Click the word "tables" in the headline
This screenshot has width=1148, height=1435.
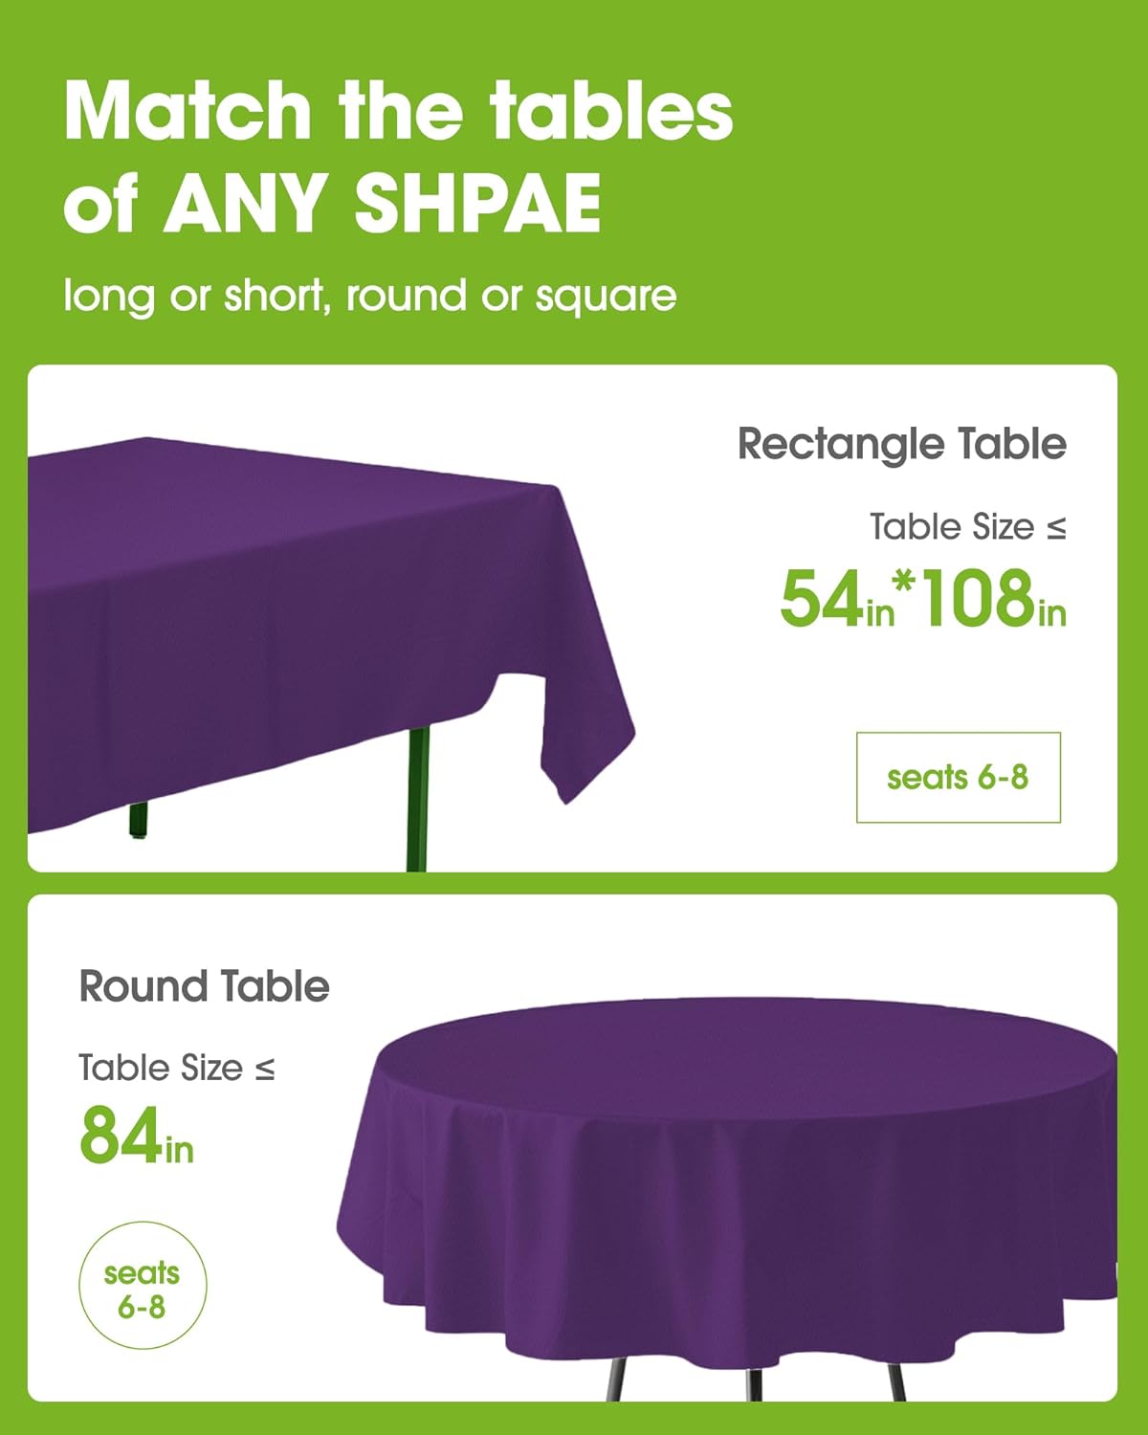(612, 110)
